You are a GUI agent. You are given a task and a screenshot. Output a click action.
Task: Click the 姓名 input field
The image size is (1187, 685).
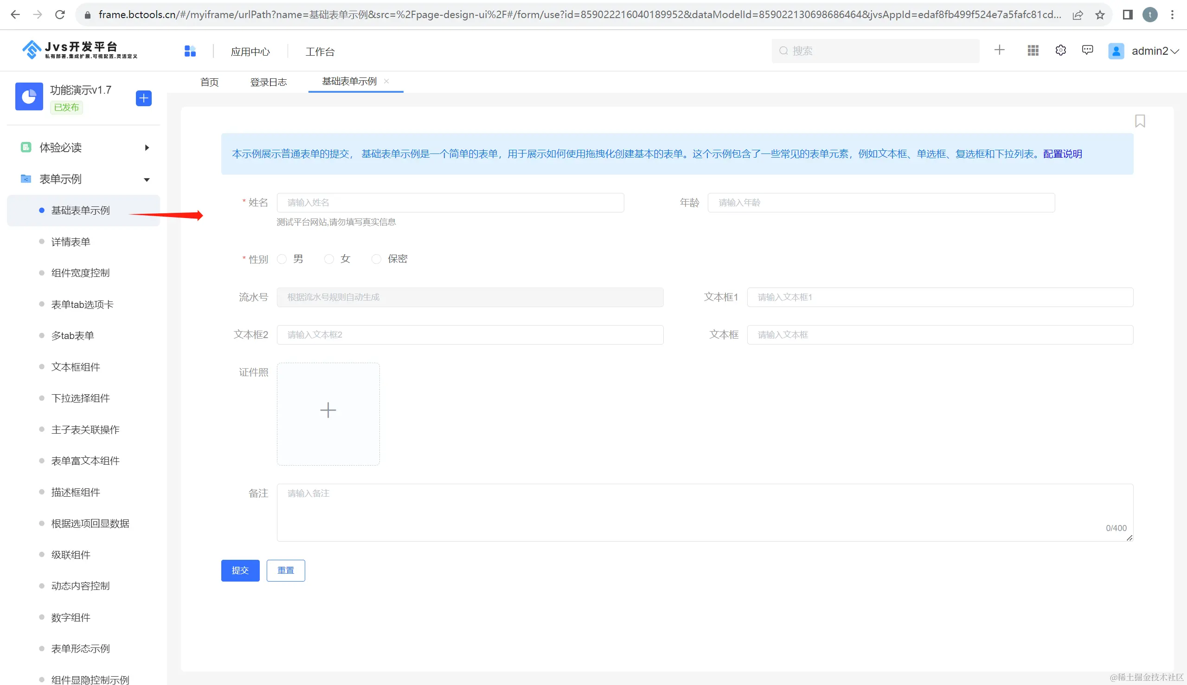point(450,203)
